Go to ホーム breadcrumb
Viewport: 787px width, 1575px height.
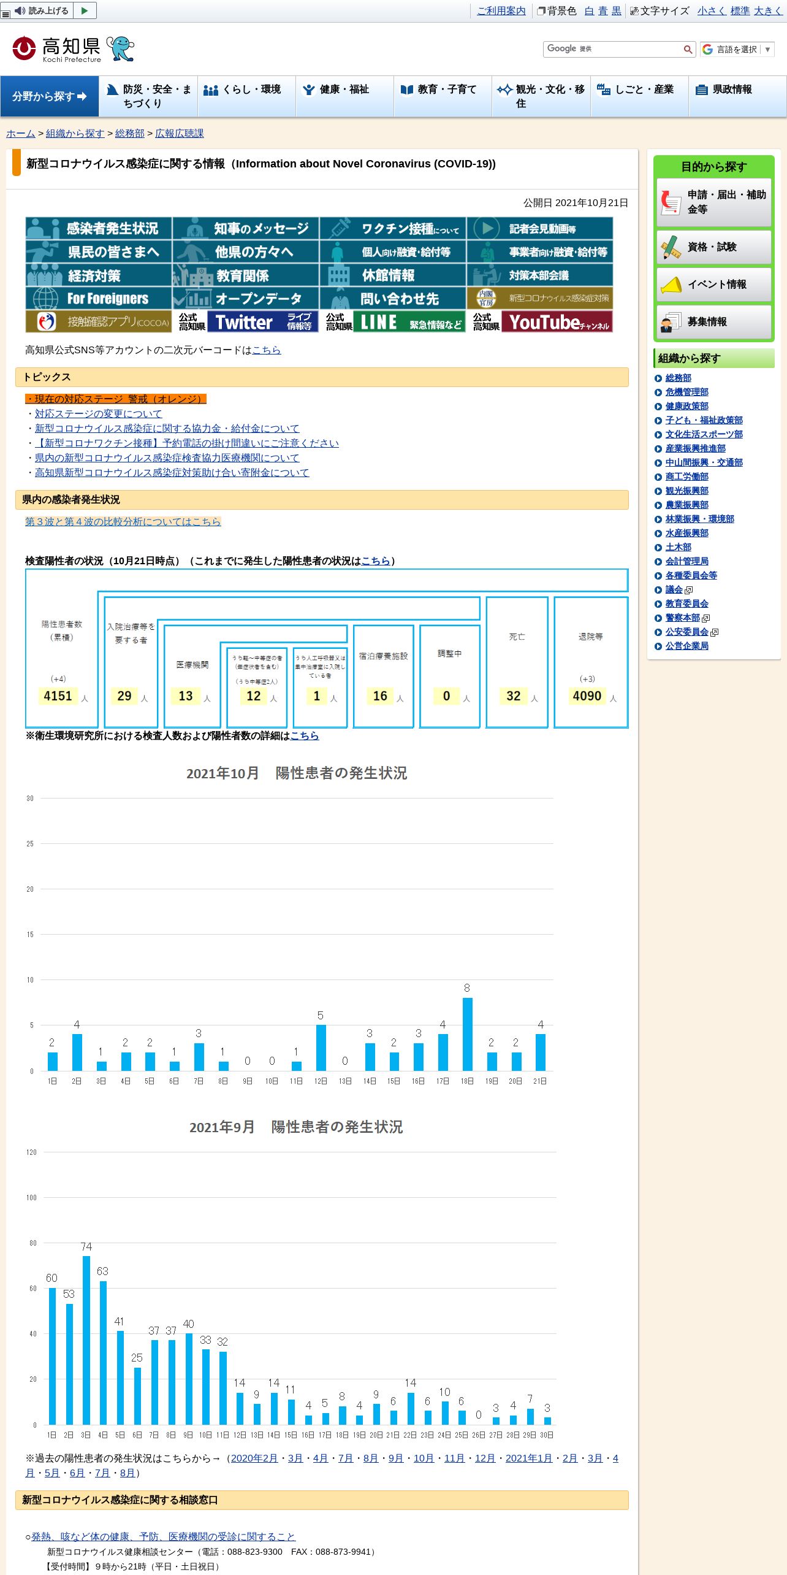click(x=21, y=133)
